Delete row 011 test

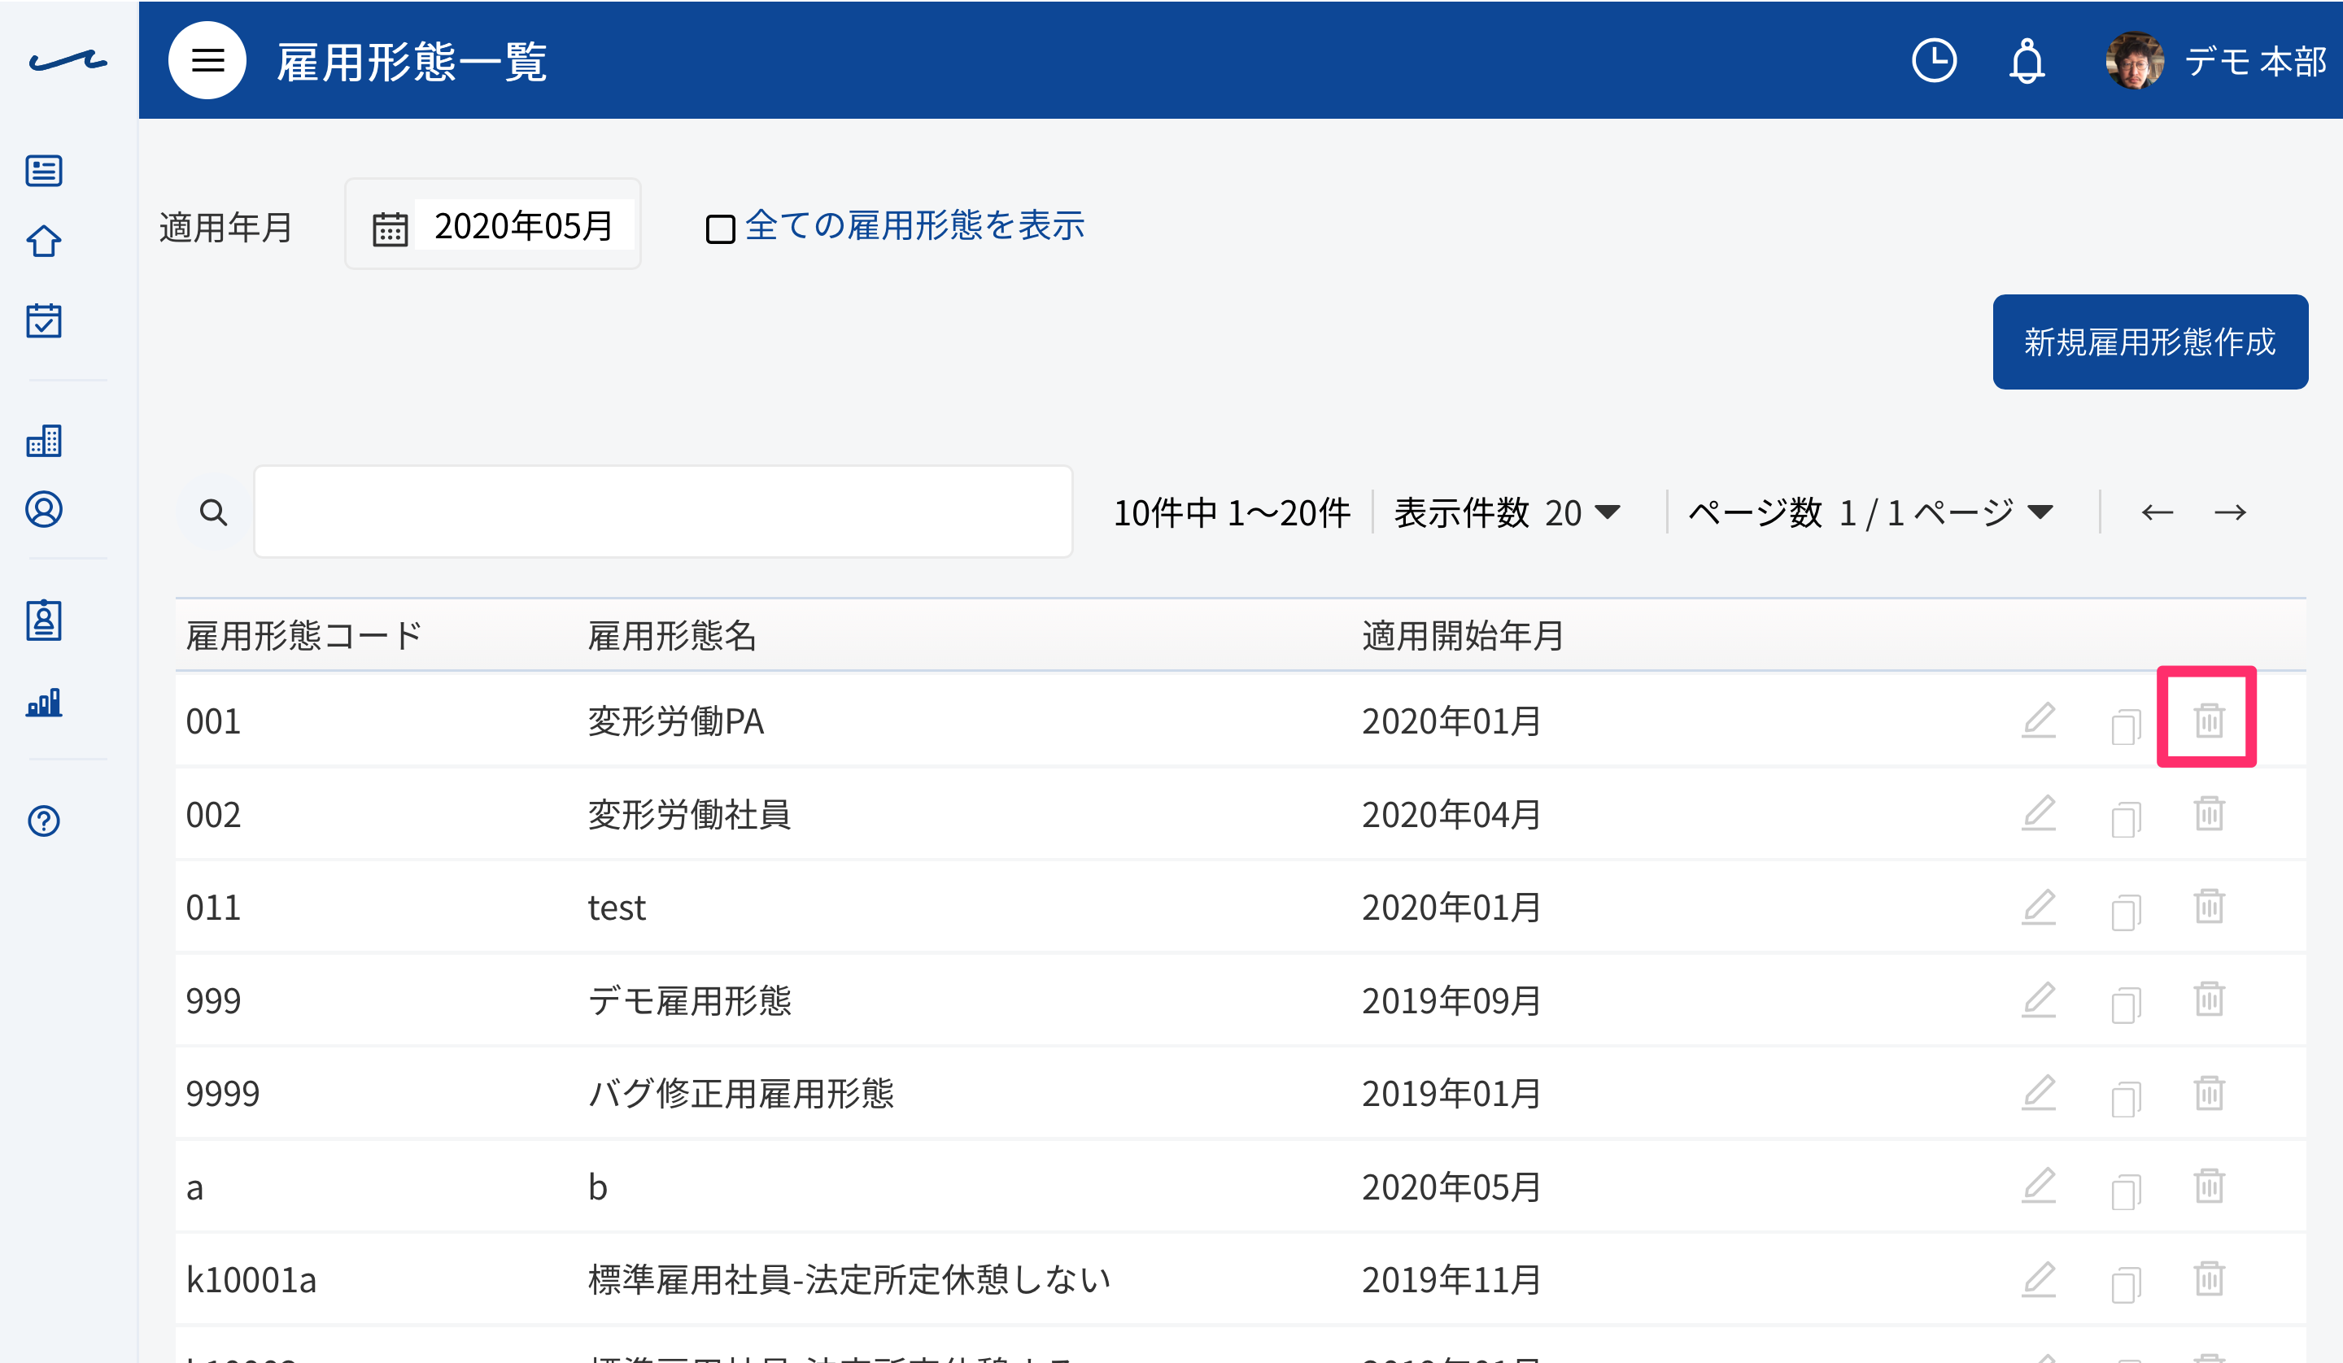click(x=2209, y=907)
